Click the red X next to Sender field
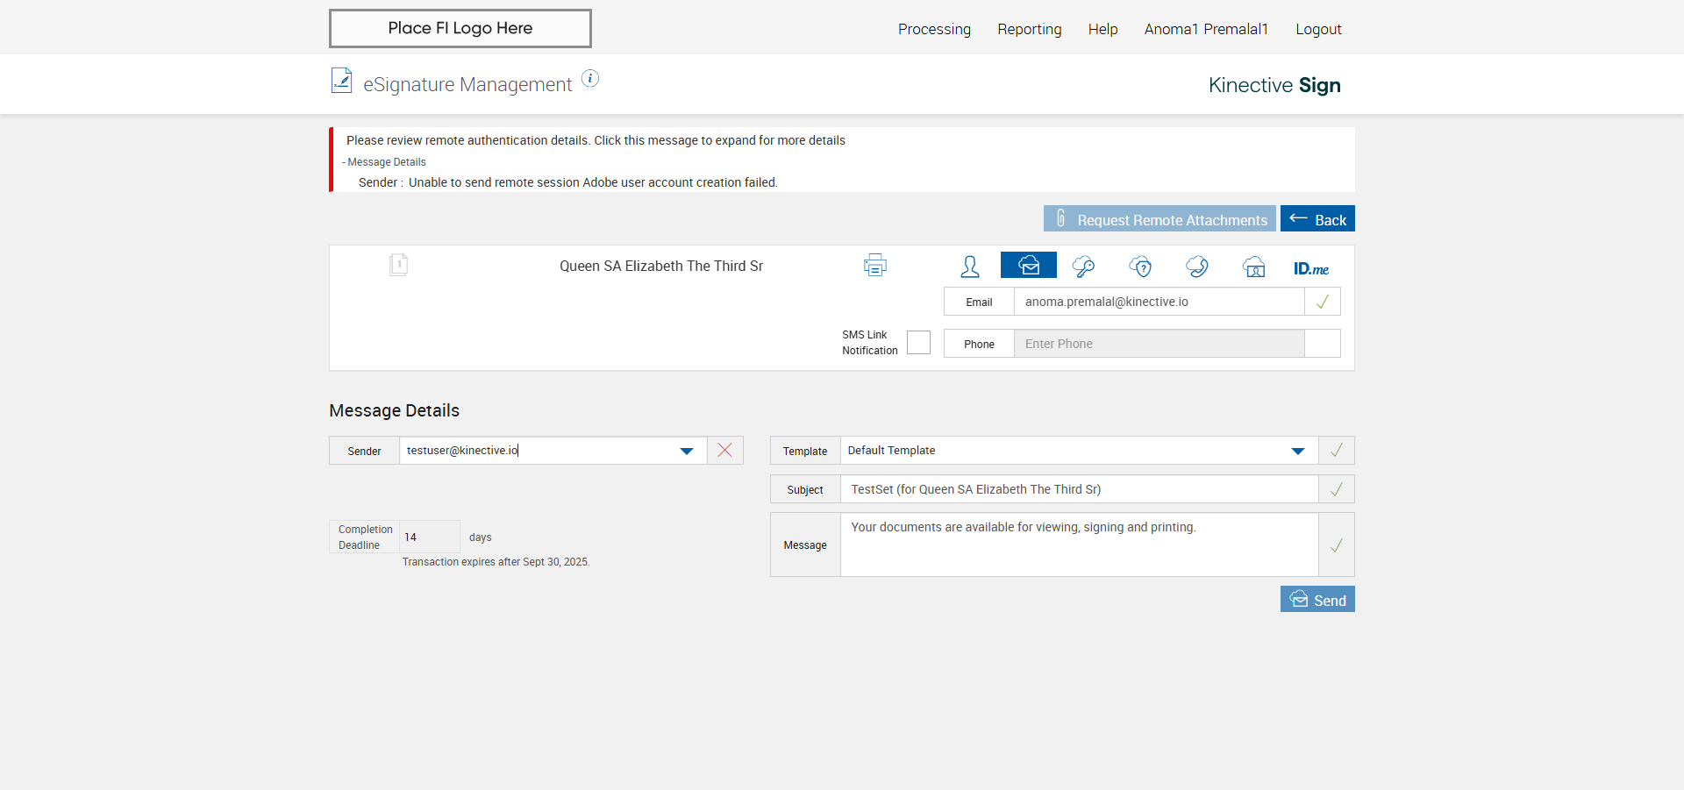 [x=725, y=450]
